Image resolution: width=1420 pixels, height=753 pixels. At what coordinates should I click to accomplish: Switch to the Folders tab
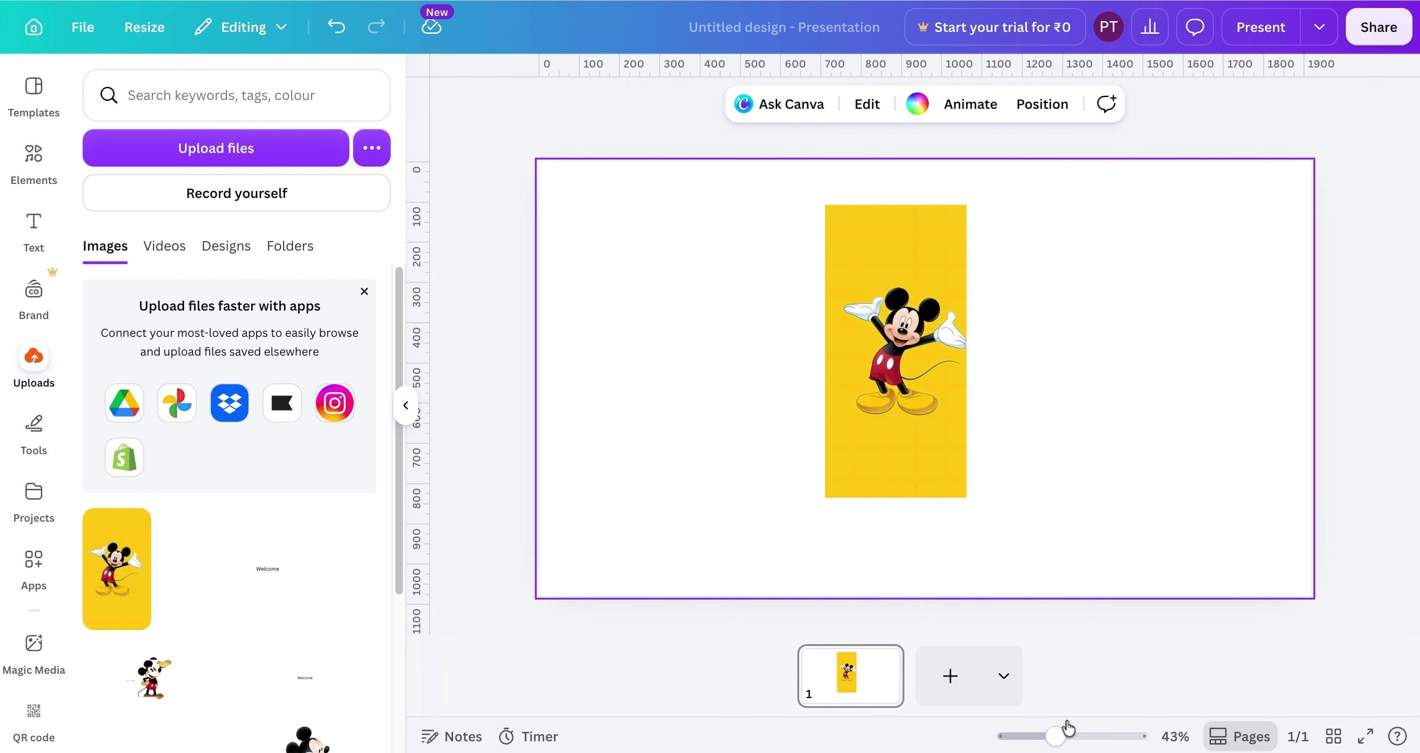click(x=290, y=246)
